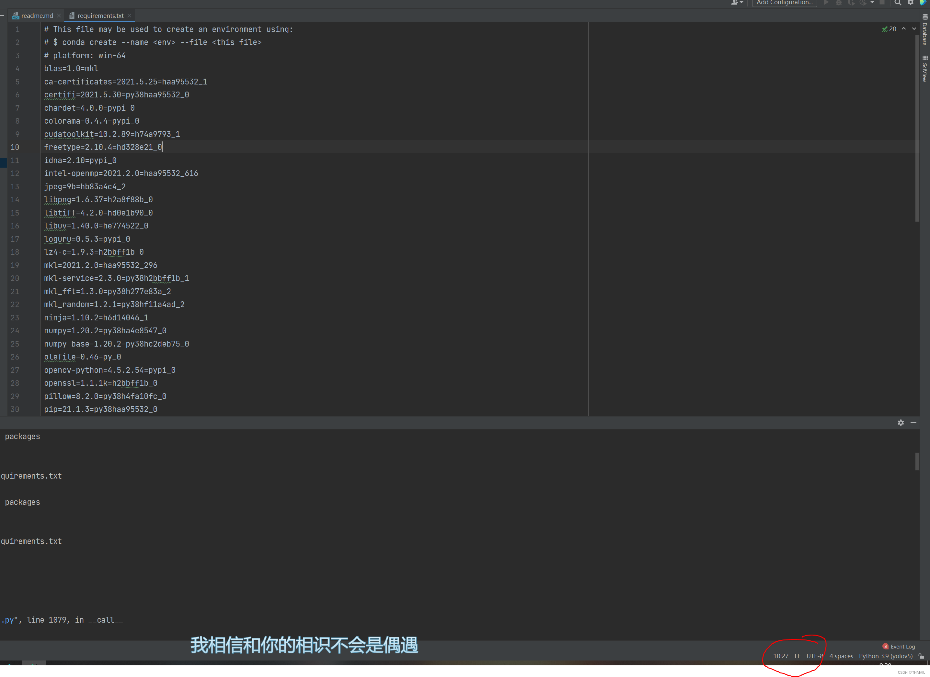Open IDE settings gear in toolbar
The width and height of the screenshot is (930, 677).
click(910, 3)
